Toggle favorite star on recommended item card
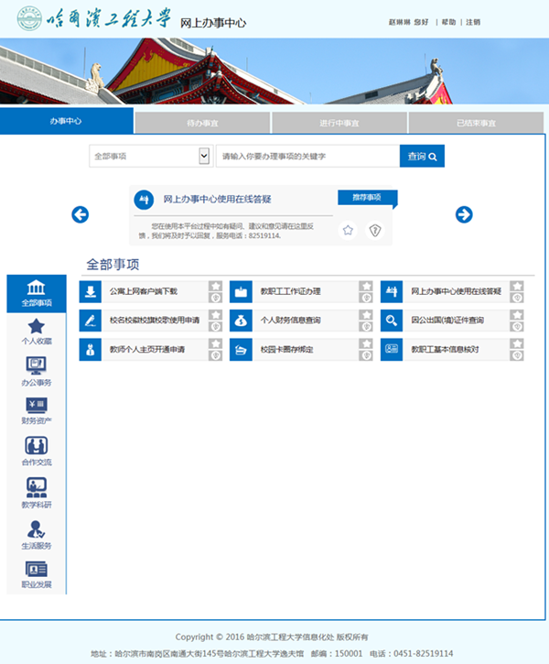This screenshot has width=549, height=664. [x=348, y=231]
